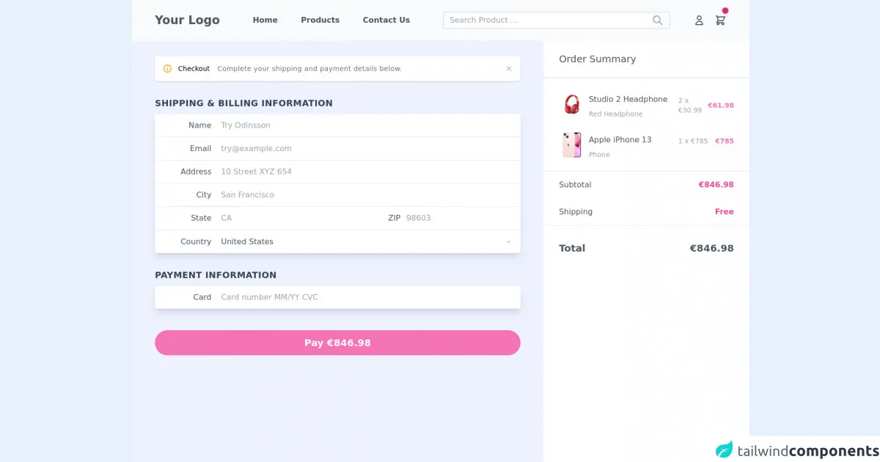Click the search magnifier icon
880x462 pixels.
point(657,21)
